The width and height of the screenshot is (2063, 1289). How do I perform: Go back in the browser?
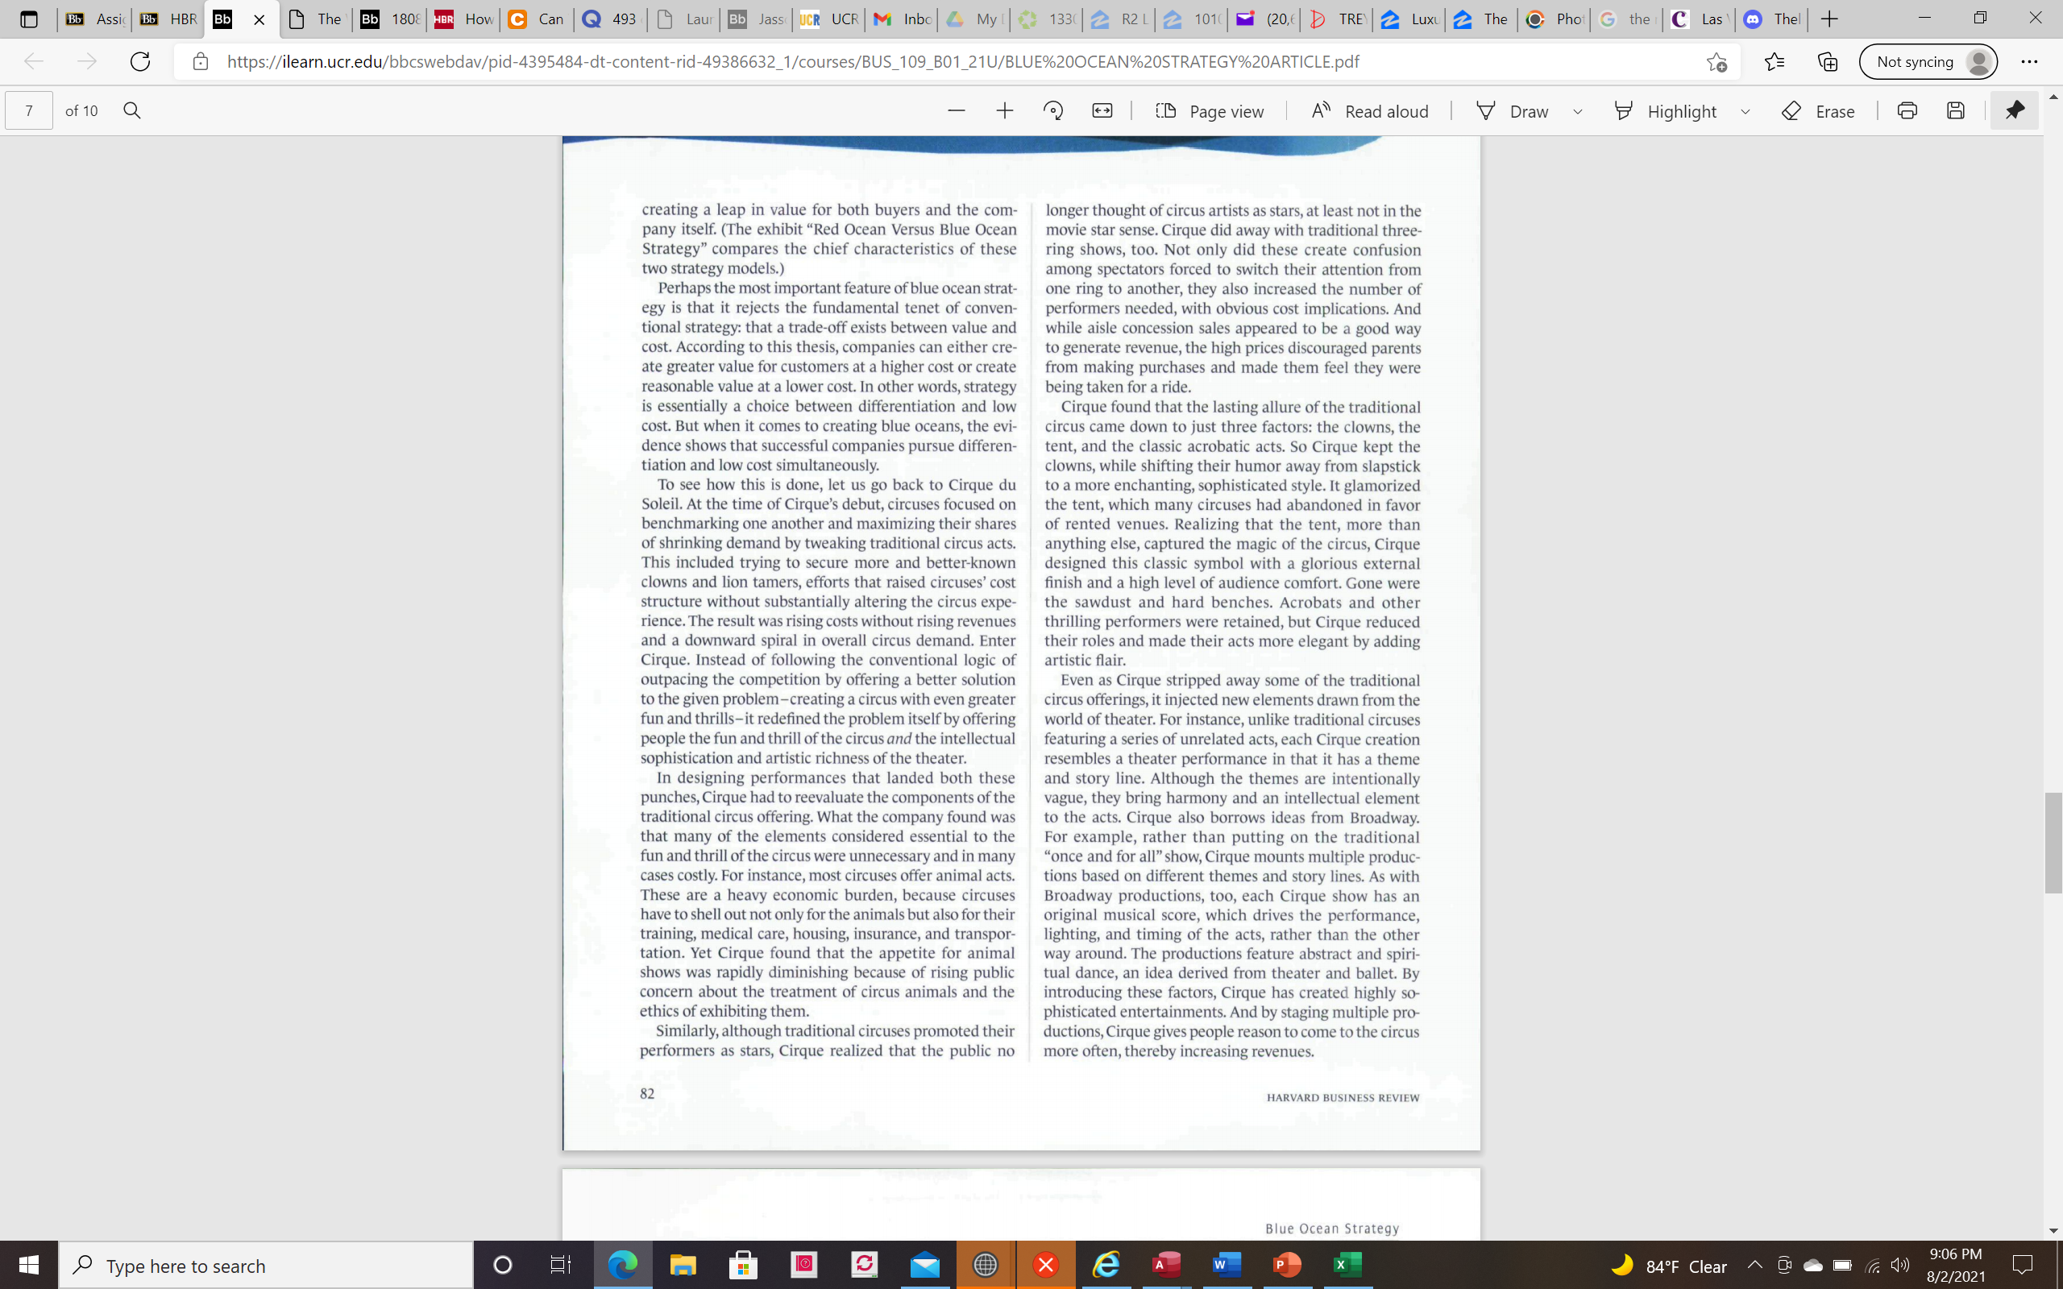[33, 61]
